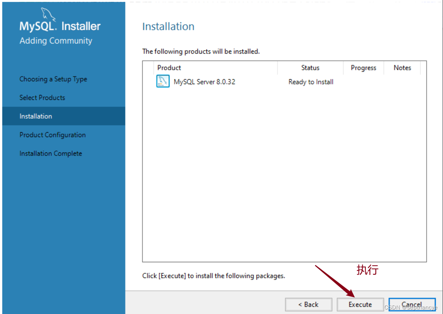Click the 'Adding Community' subtitle
This screenshot has height=314, width=443.
pyautogui.click(x=56, y=41)
